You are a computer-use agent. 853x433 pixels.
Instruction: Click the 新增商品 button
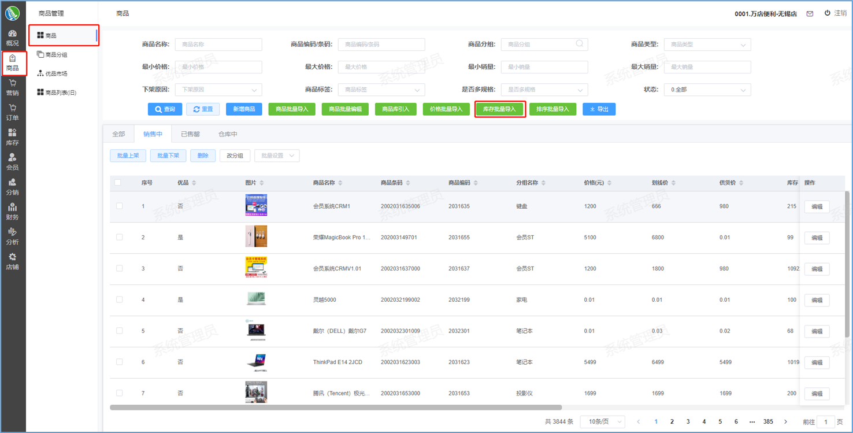[244, 109]
